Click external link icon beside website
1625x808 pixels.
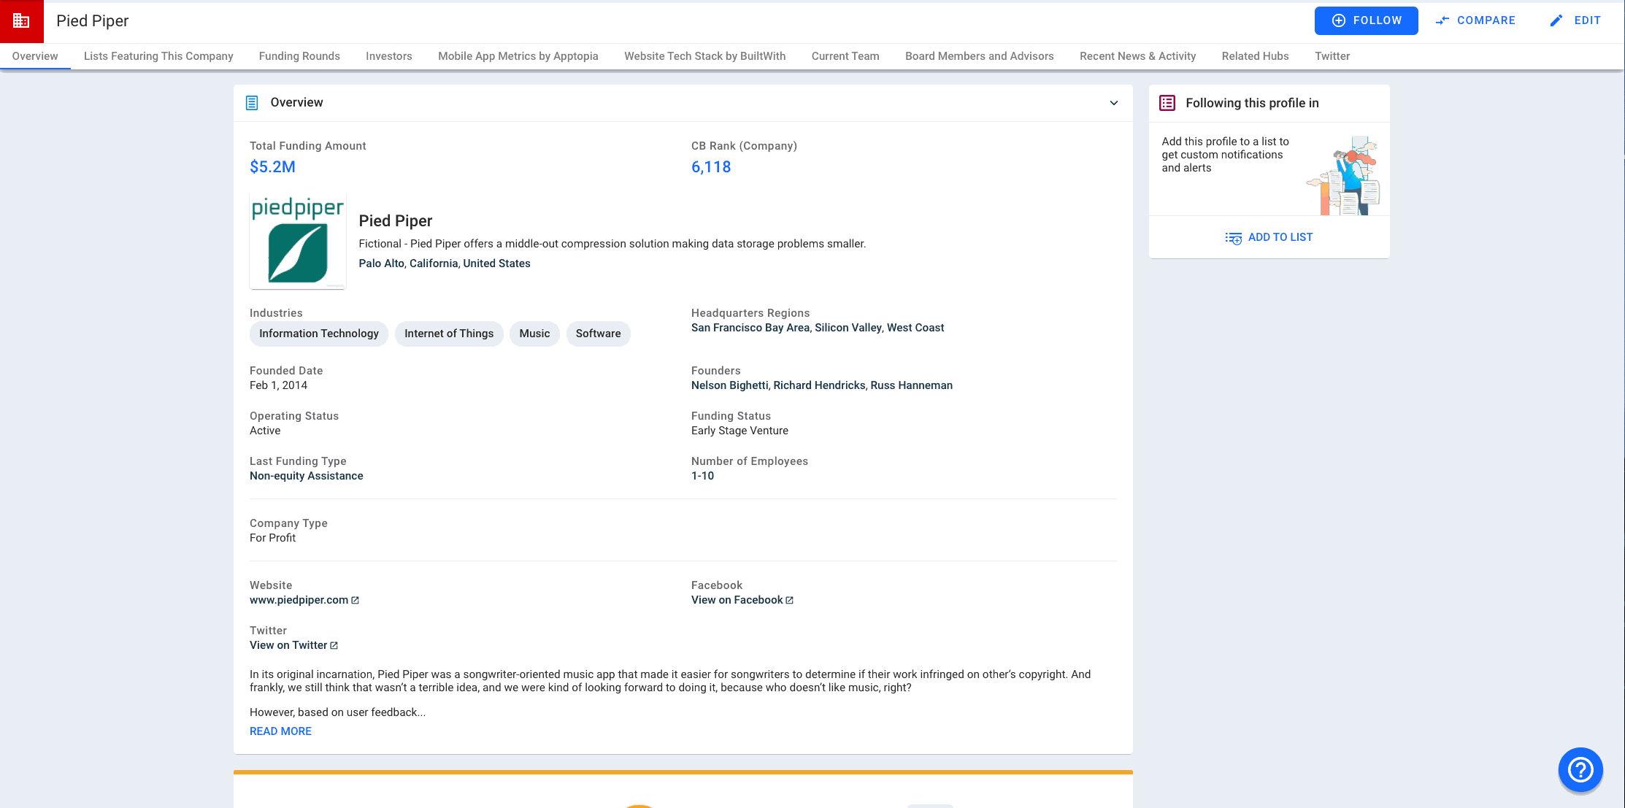(355, 600)
